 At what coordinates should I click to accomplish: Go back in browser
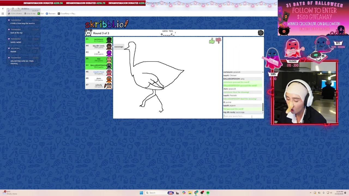[3, 8]
